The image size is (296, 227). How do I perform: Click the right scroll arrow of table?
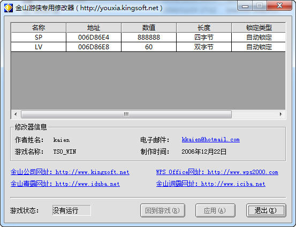tap(280, 114)
